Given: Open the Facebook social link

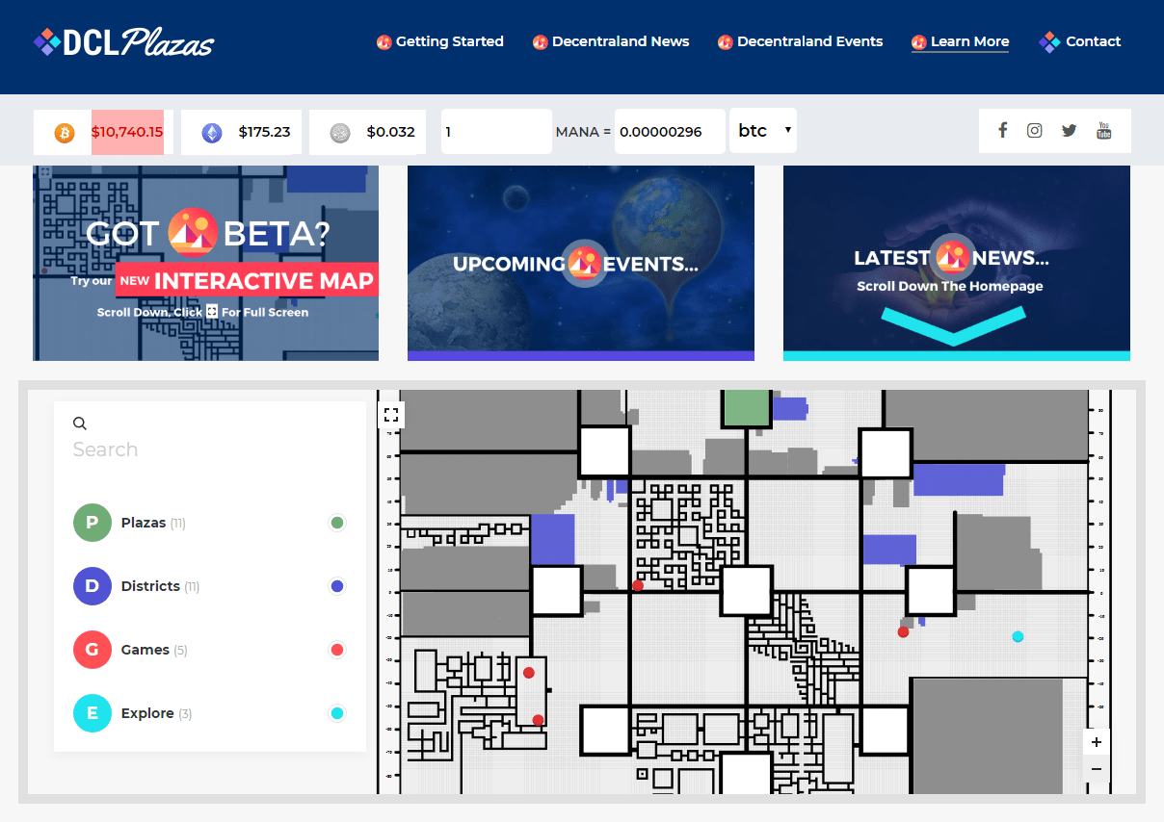Looking at the screenshot, I should click(1002, 131).
